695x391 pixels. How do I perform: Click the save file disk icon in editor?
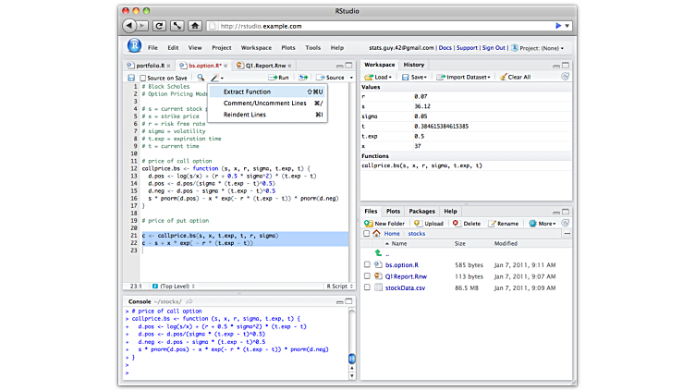[x=131, y=78]
